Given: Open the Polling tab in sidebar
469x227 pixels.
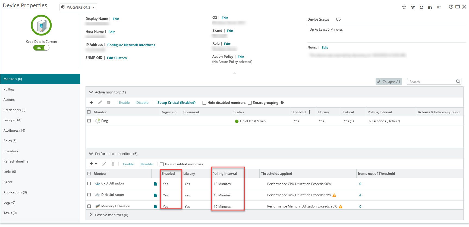Looking at the screenshot, I should (40, 89).
